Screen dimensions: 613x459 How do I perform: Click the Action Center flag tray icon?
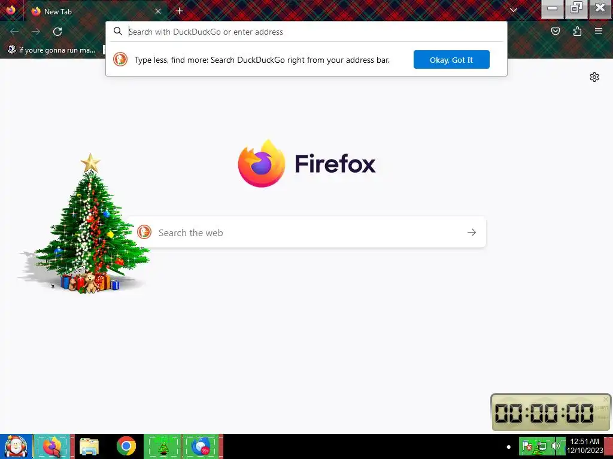[527, 446]
